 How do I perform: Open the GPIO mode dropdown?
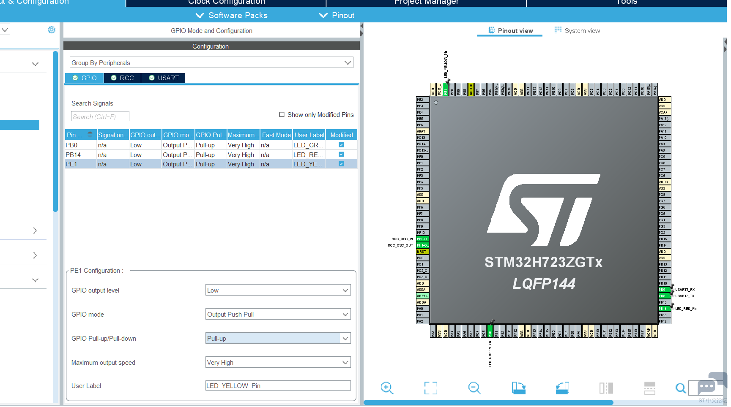pyautogui.click(x=278, y=314)
